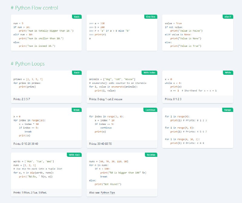Viewport: 242px width, 203px height.
Task: Click the While badge
Action: [227, 73]
